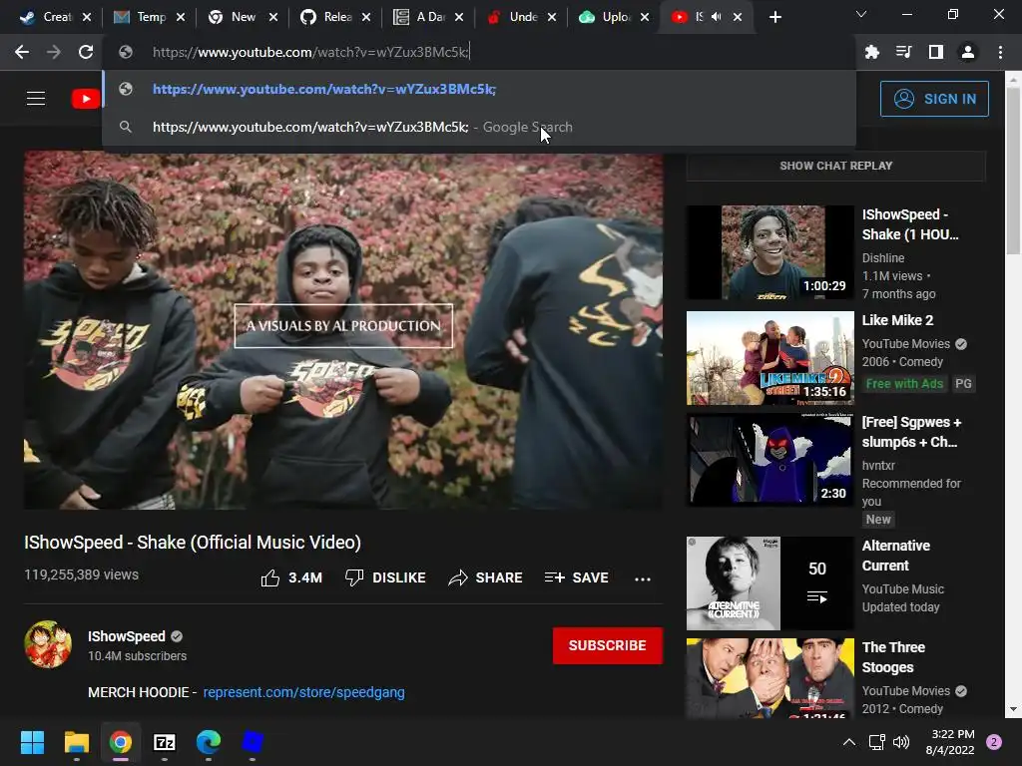Image resolution: width=1022 pixels, height=766 pixels.
Task: Click the browser forward arrow
Action: (54, 52)
